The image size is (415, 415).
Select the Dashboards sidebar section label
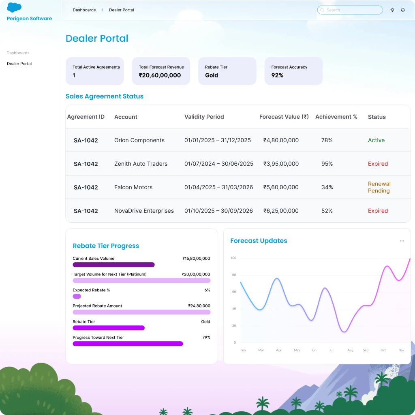pos(18,53)
